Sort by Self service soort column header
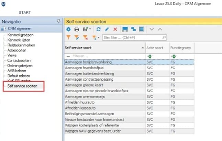The height and width of the screenshot is (141, 222). coord(103,48)
